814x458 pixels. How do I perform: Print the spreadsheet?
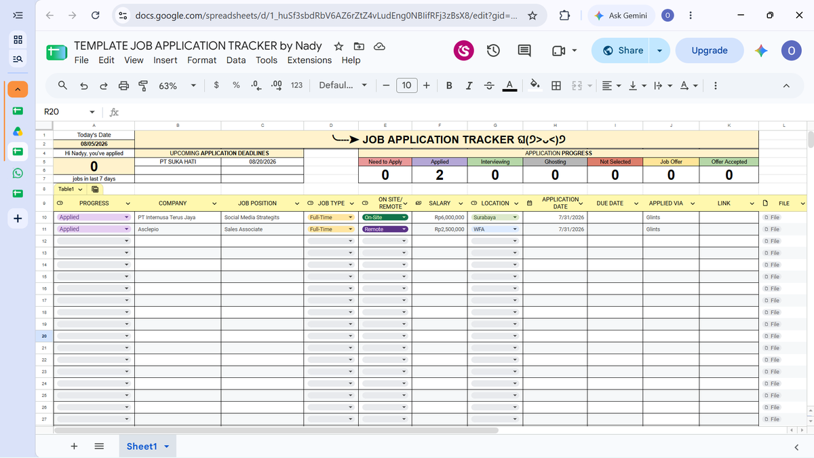tap(123, 85)
